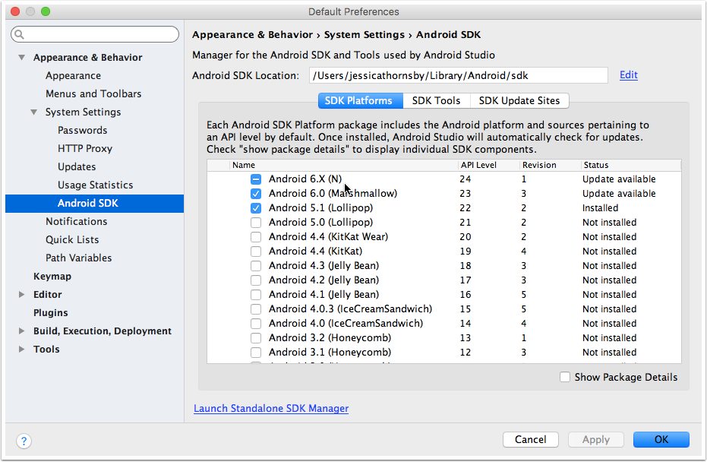This screenshot has height=462, width=707.
Task: Click the Name column header
Action: [343, 165]
